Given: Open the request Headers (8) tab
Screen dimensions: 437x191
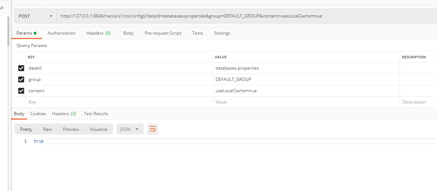Looking at the screenshot, I should coord(98,33).
